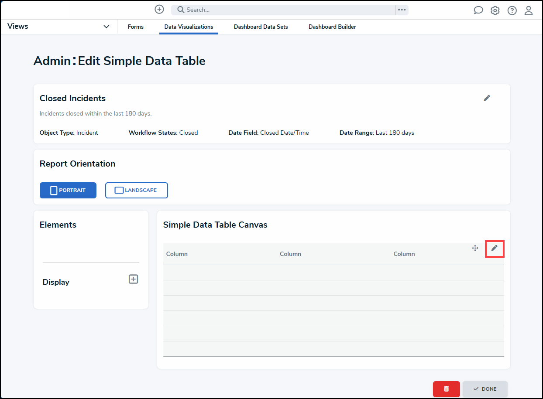Viewport: 543px width, 399px height.
Task: Open the settings gear icon
Action: pyautogui.click(x=495, y=10)
